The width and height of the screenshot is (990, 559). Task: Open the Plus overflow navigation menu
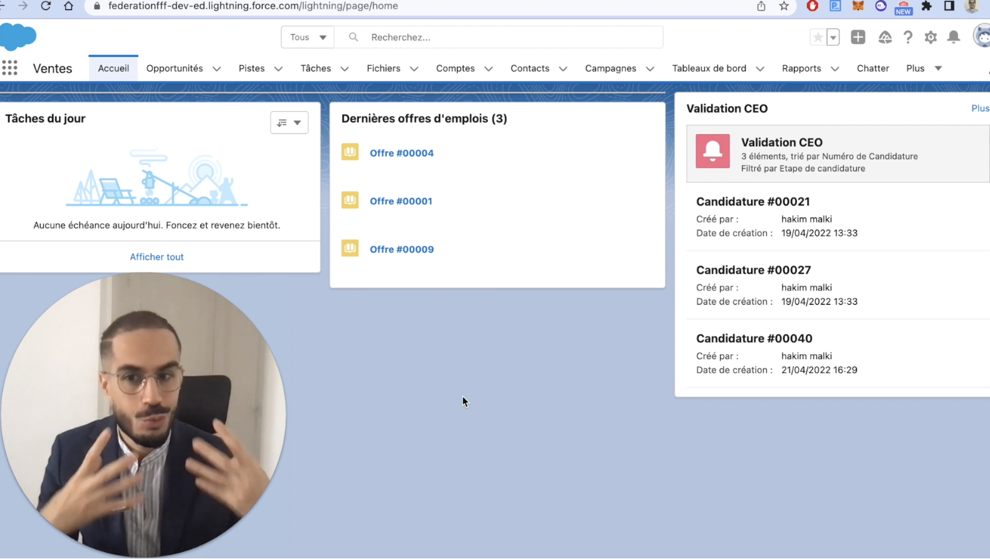tap(924, 68)
